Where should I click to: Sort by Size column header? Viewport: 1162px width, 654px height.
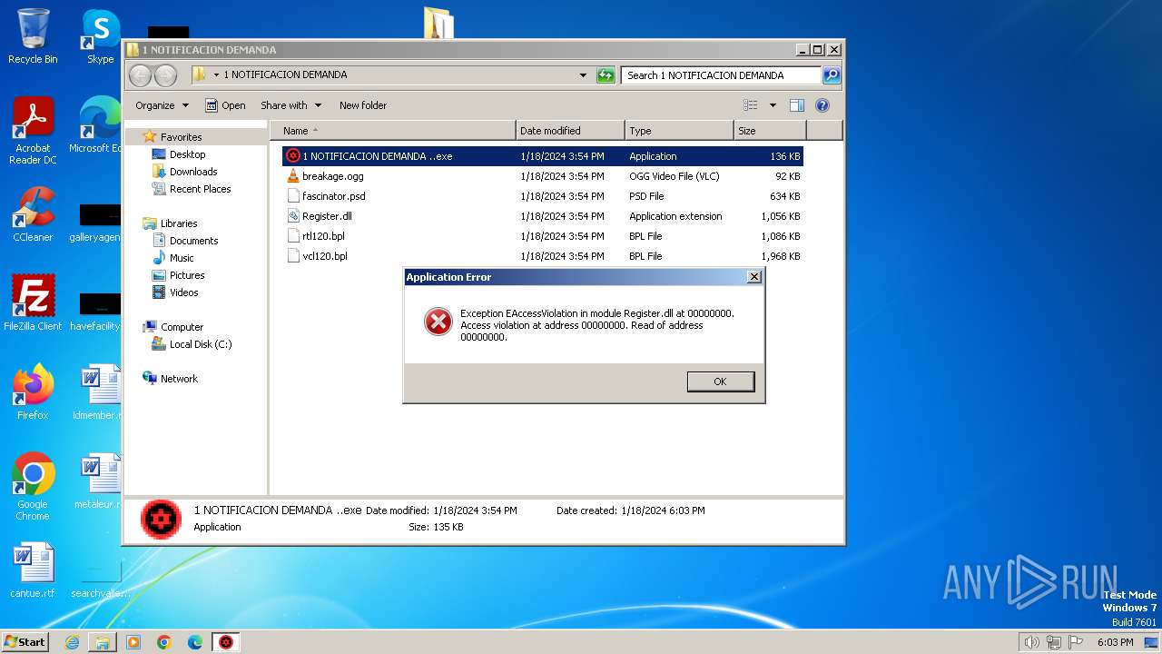(x=770, y=131)
